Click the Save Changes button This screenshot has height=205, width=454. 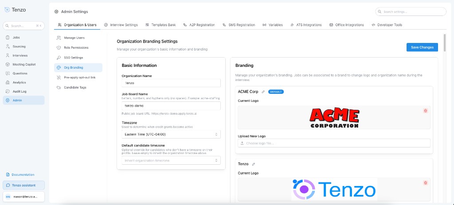(x=422, y=47)
